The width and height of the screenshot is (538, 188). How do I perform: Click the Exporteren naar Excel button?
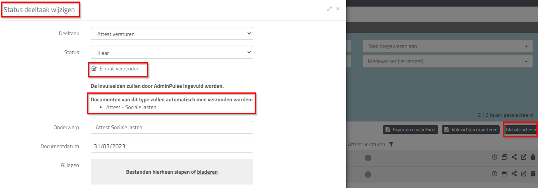coord(410,130)
